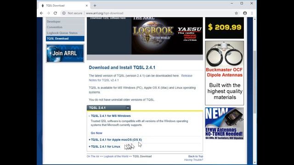Click the Join ARRL banner

(x=65, y=53)
